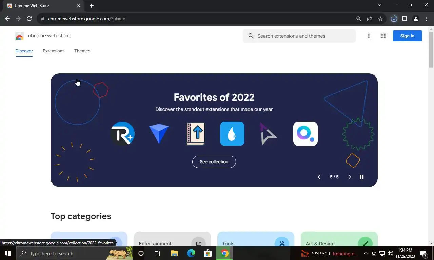The width and height of the screenshot is (434, 260).
Task: Reload the current page
Action: [x=29, y=19]
